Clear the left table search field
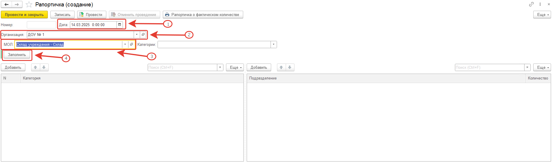556x163 pixels. click(220, 67)
